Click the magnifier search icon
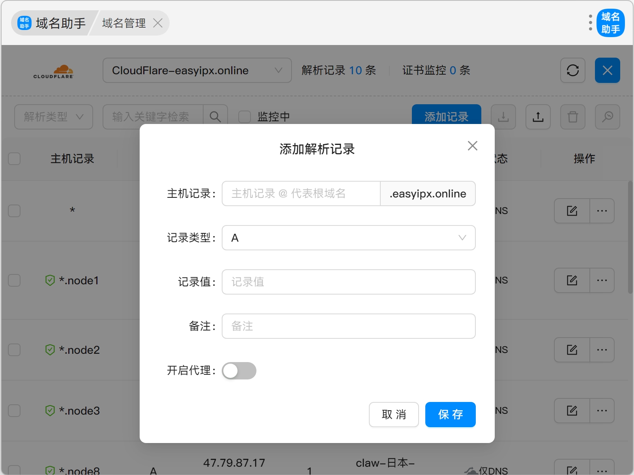Viewport: 634px width, 475px height. 215,117
